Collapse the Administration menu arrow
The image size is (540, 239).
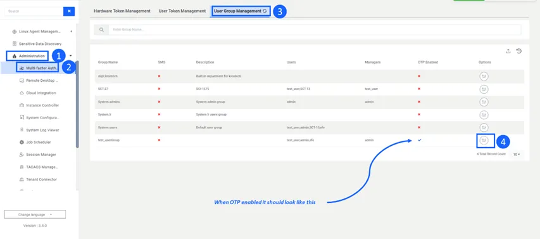(x=71, y=56)
